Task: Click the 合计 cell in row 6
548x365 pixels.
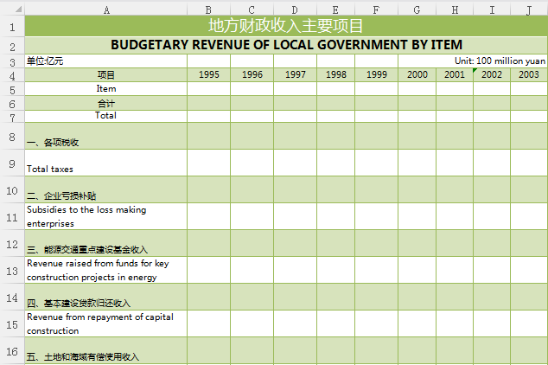Action: (x=106, y=102)
